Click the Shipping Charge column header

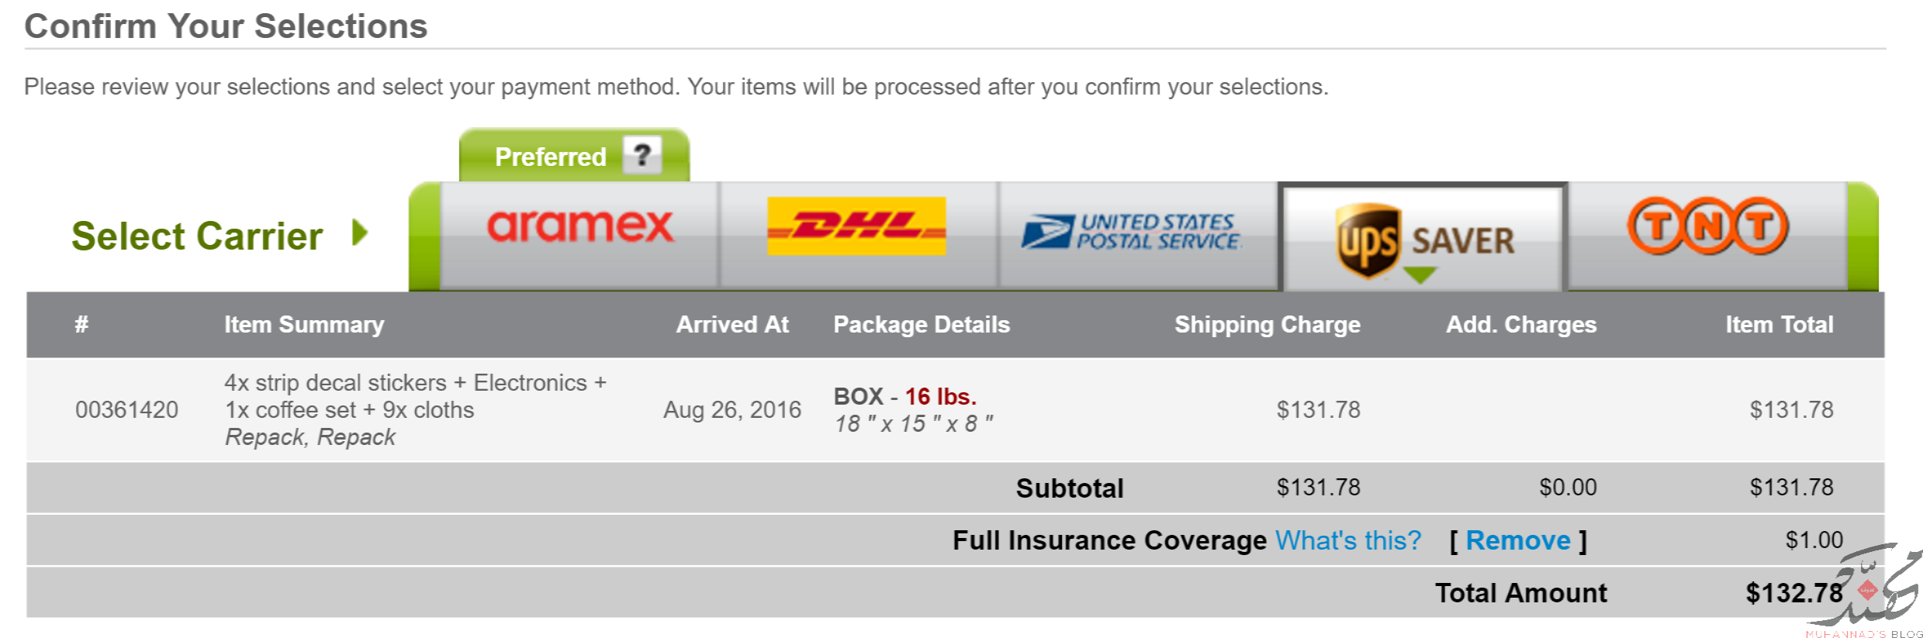pyautogui.click(x=1268, y=325)
